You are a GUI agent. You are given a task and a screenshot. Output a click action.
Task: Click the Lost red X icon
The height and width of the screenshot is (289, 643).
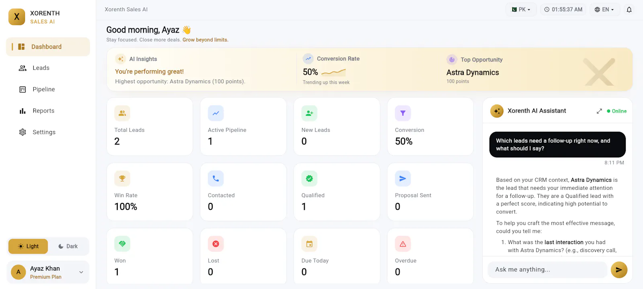click(216, 244)
